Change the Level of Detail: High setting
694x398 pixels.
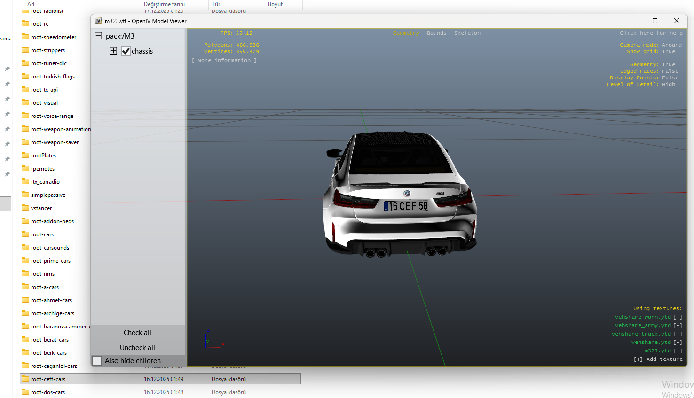(641, 85)
